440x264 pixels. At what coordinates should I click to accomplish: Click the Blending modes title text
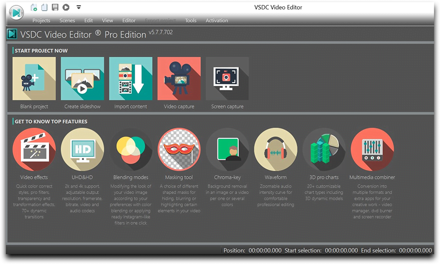point(131,177)
